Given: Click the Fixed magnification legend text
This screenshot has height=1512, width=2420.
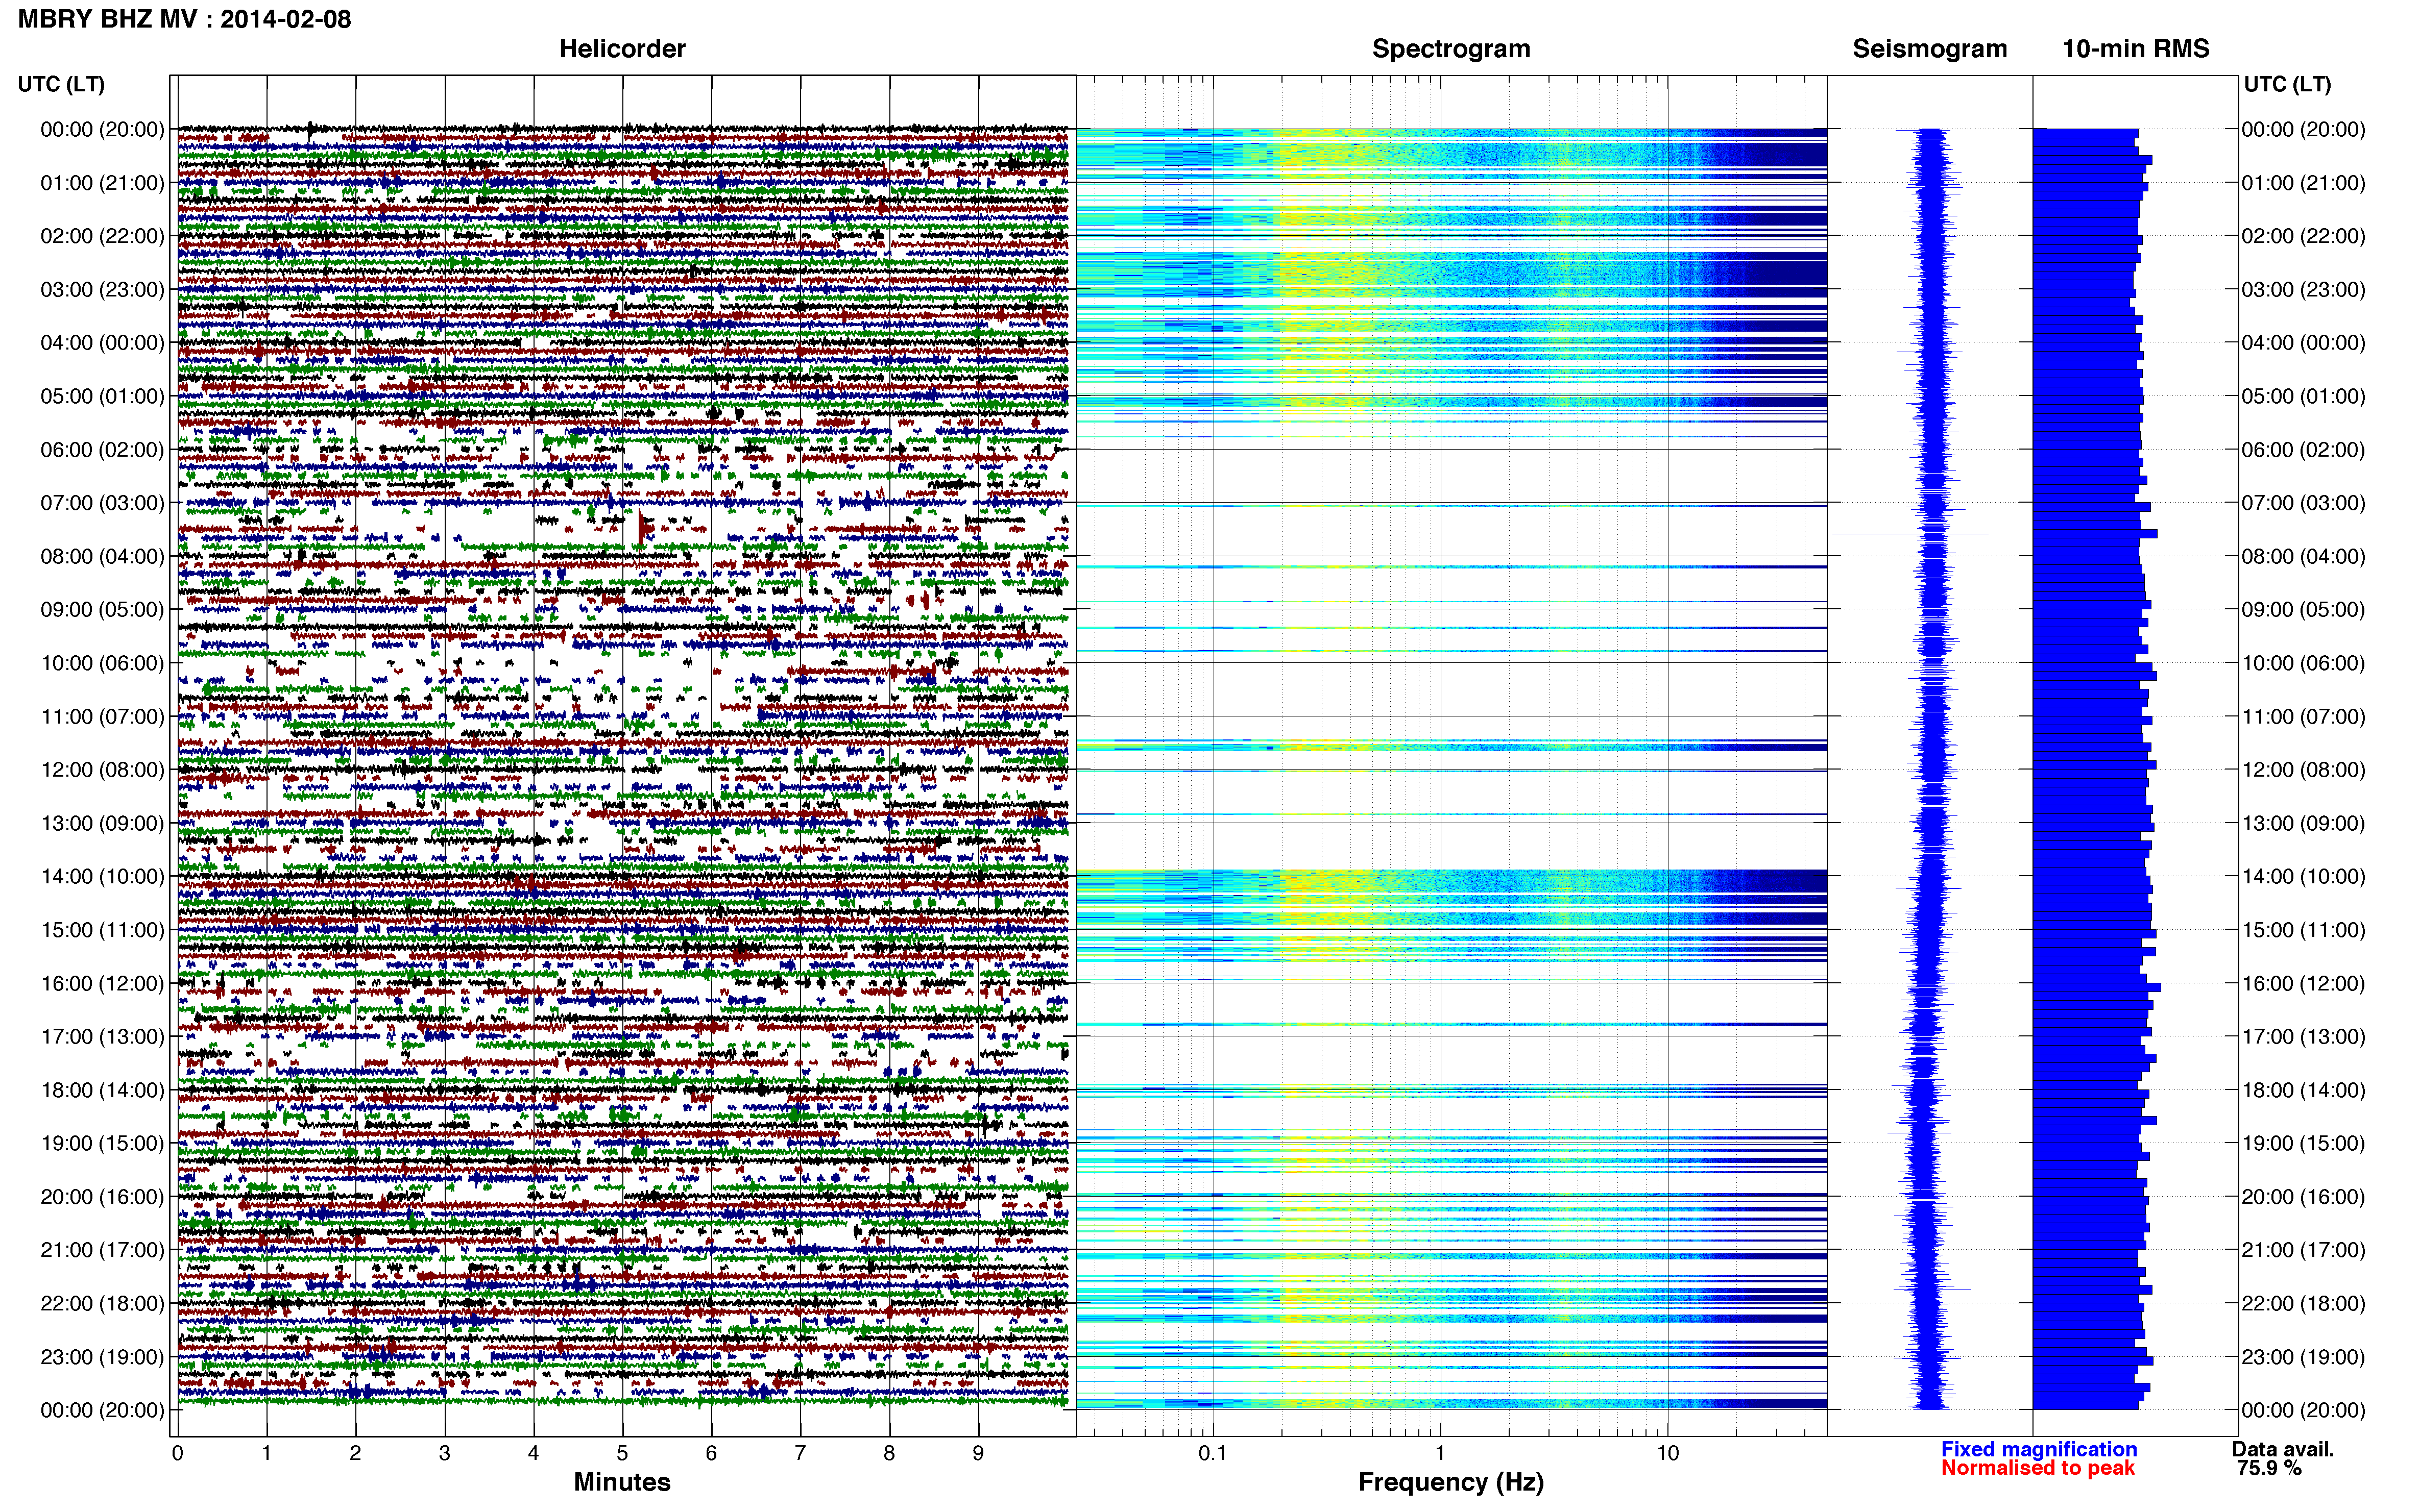Looking at the screenshot, I should point(2038,1449).
